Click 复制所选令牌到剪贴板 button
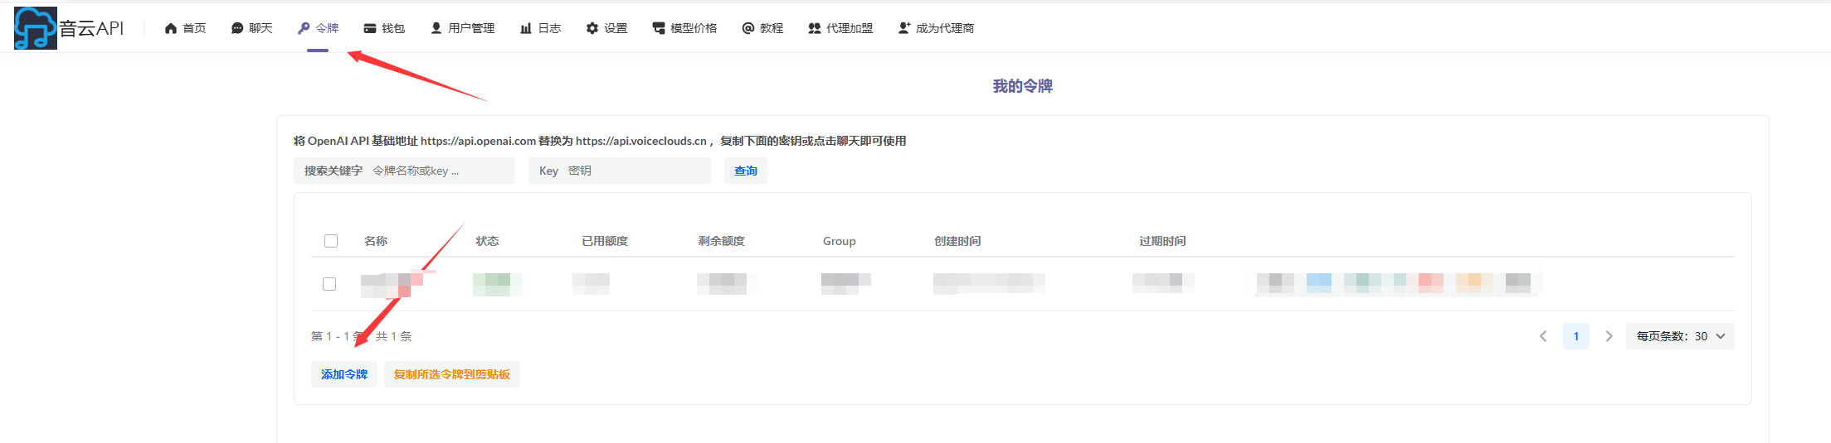 tap(452, 374)
